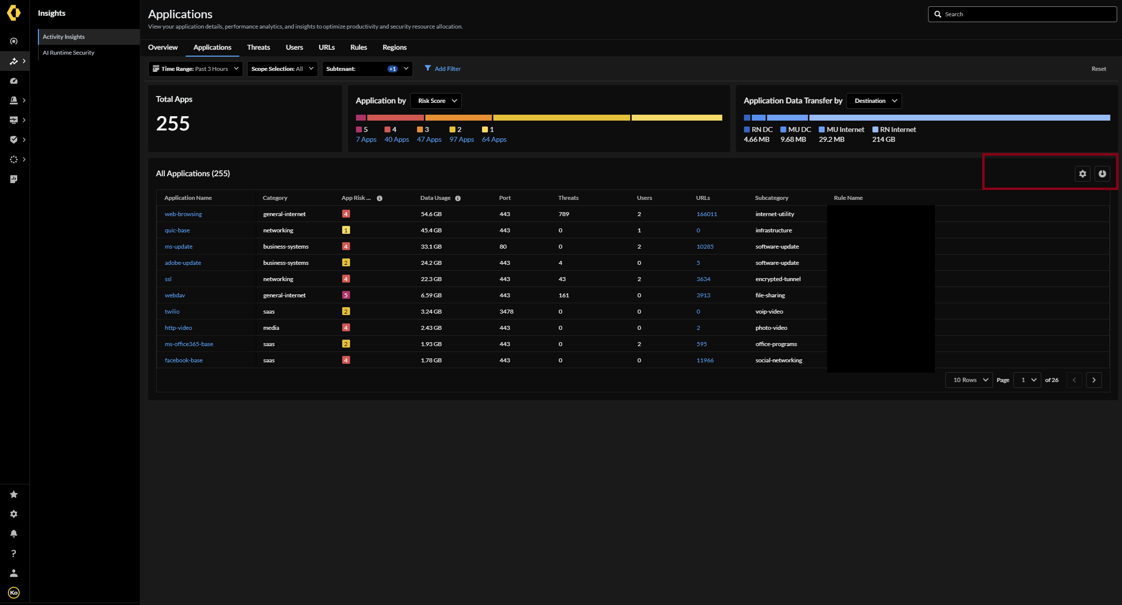Open the Time Range dropdown
Image resolution: width=1122 pixels, height=605 pixels.
(195, 69)
